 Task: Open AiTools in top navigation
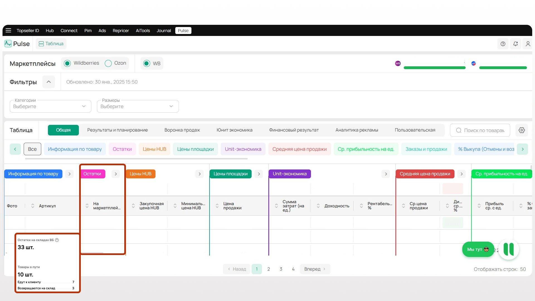(x=143, y=31)
